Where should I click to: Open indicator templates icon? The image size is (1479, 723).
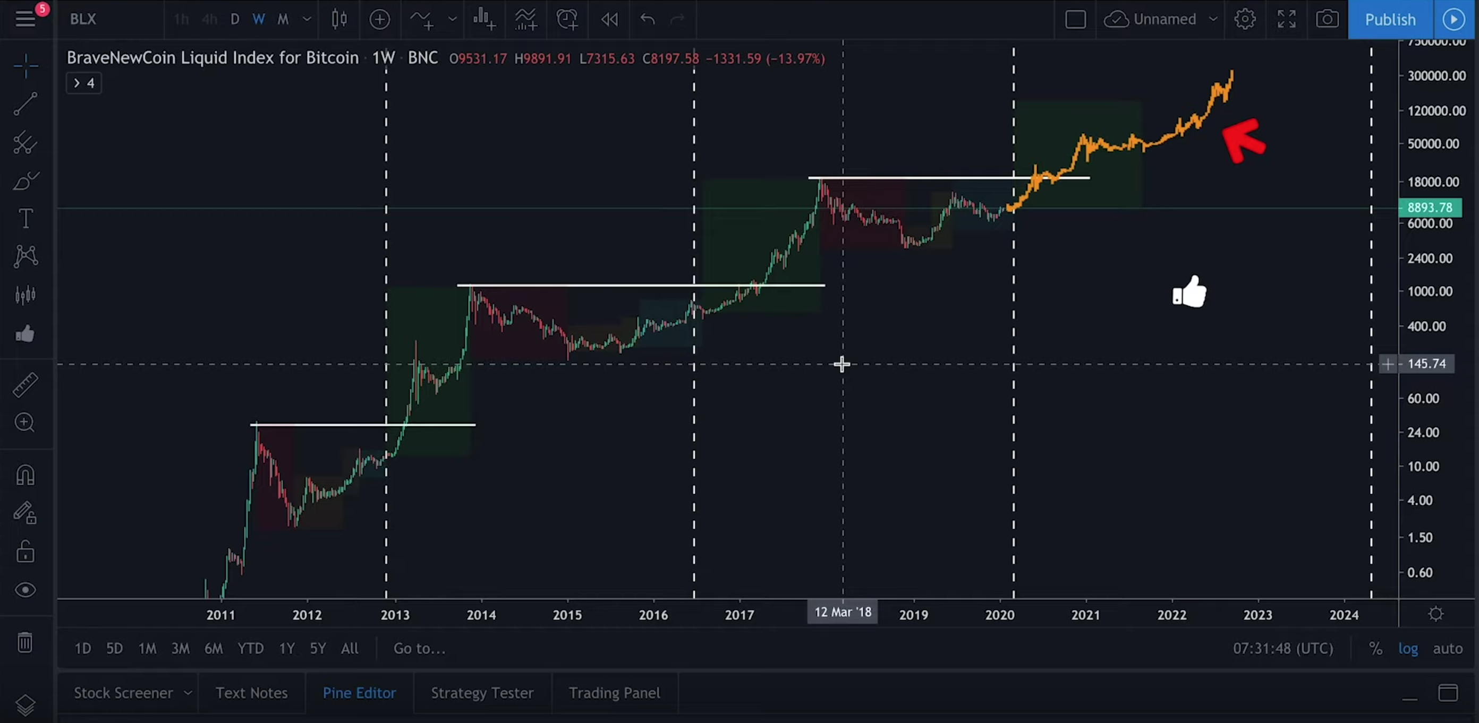point(525,20)
